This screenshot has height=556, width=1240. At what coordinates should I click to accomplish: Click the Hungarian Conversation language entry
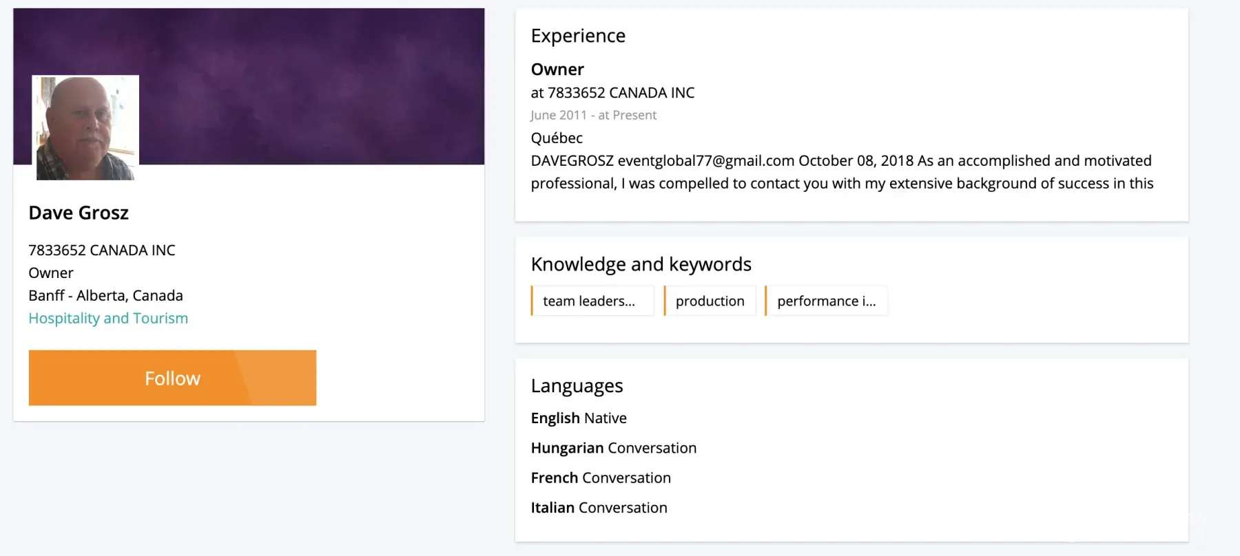pyautogui.click(x=613, y=448)
